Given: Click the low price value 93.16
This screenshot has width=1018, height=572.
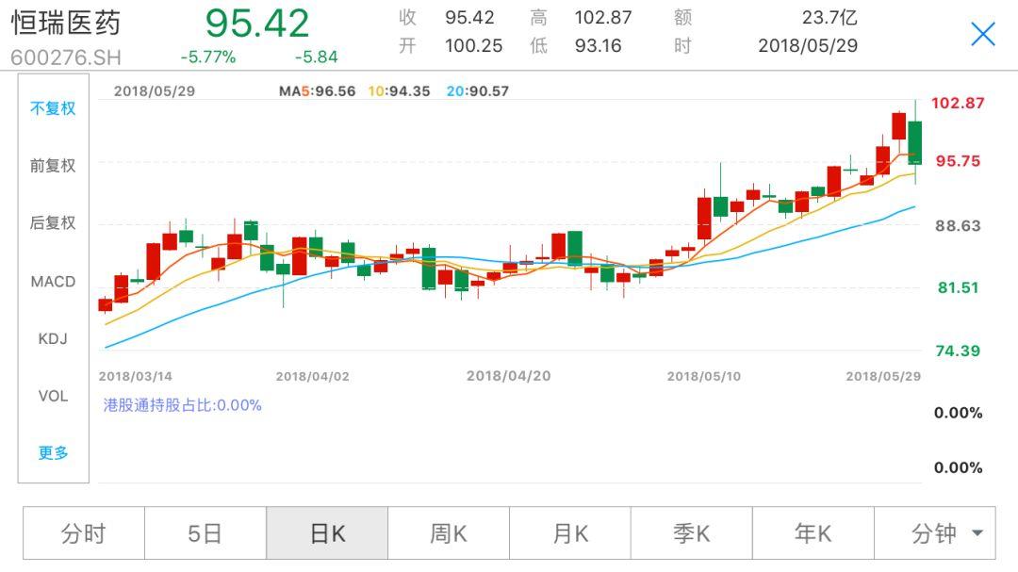Looking at the screenshot, I should coord(598,45).
